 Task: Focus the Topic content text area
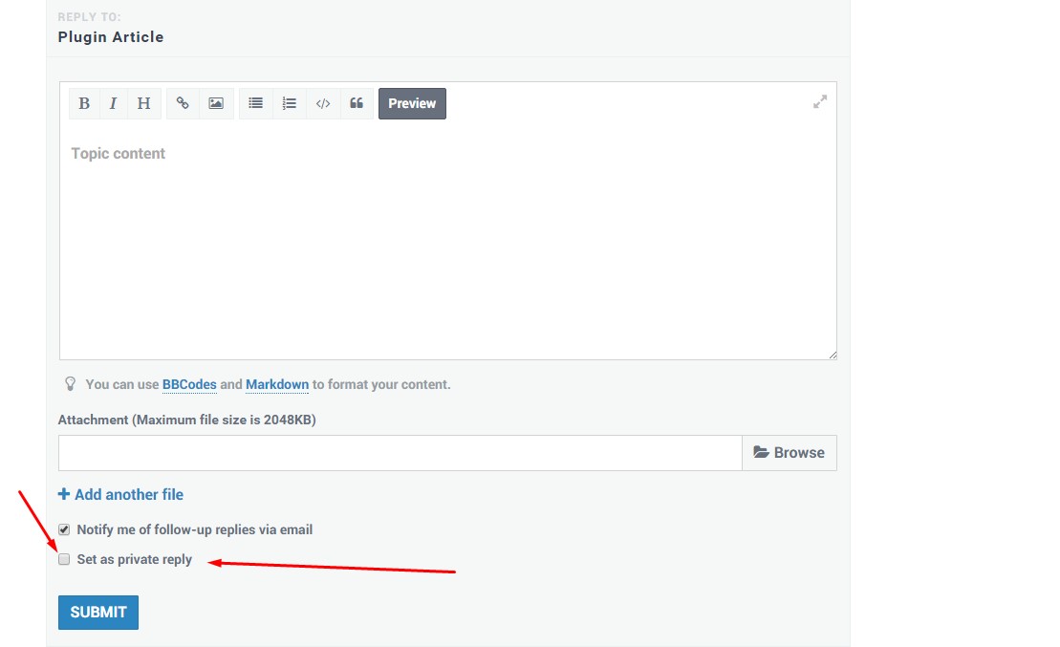[448, 244]
